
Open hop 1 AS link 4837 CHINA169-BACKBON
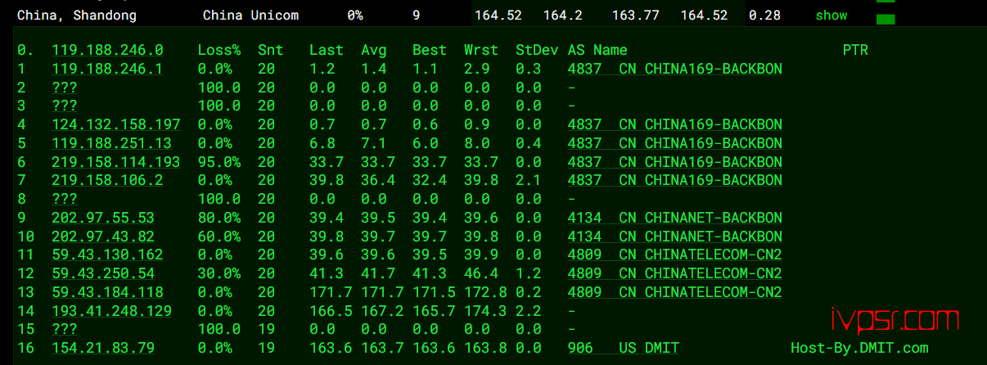675,69
